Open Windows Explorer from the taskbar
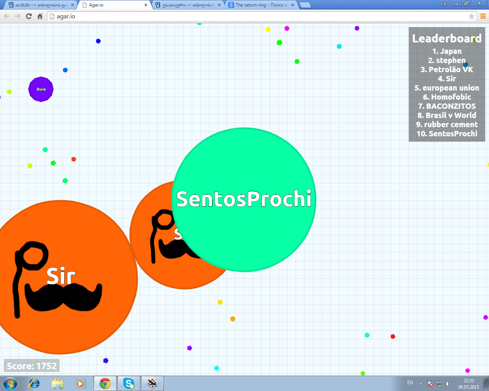Viewport: 489px width, 391px height. point(58,383)
